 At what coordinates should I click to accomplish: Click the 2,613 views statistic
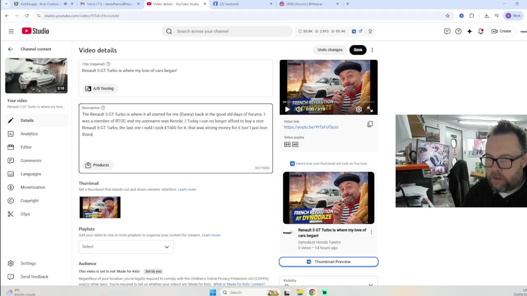tap(322, 31)
